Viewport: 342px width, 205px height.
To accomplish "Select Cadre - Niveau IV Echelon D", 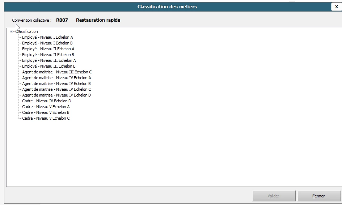I will [x=47, y=101].
